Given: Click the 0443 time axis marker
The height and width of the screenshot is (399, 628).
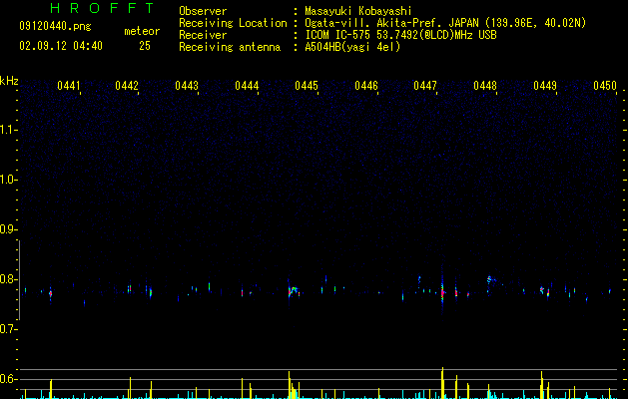Looking at the screenshot, I should (x=187, y=86).
